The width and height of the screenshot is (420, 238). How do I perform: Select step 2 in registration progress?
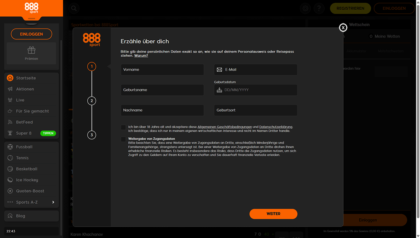point(92,101)
